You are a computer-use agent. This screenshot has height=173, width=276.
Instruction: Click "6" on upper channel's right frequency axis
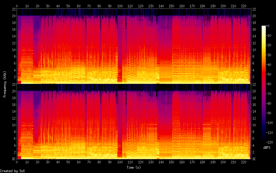253,63
